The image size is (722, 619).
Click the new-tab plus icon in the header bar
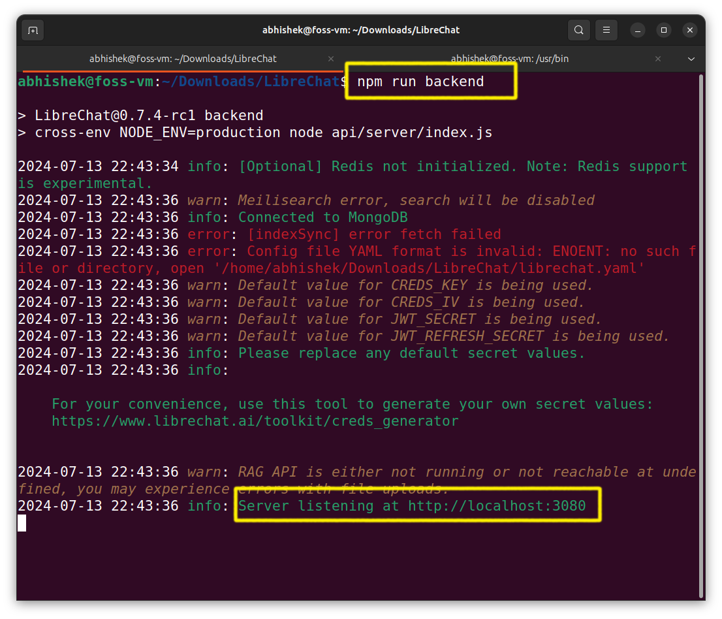pos(32,29)
